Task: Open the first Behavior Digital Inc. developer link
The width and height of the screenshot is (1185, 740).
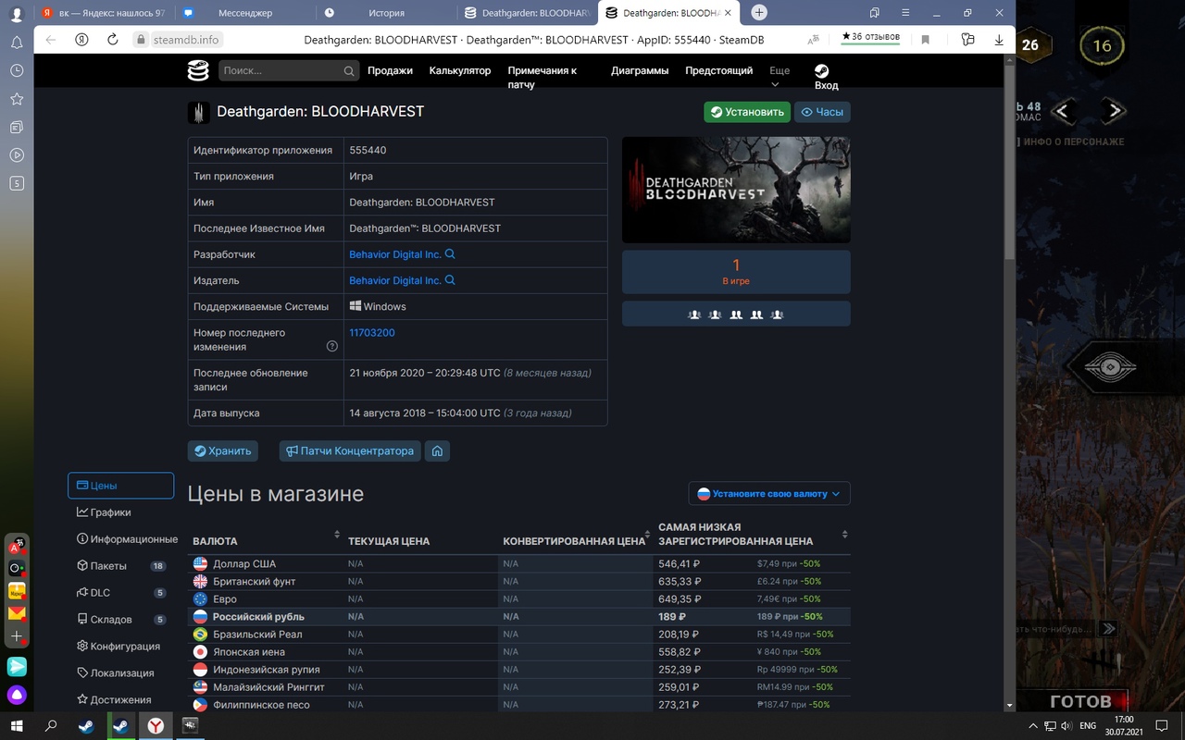Action: click(x=395, y=254)
